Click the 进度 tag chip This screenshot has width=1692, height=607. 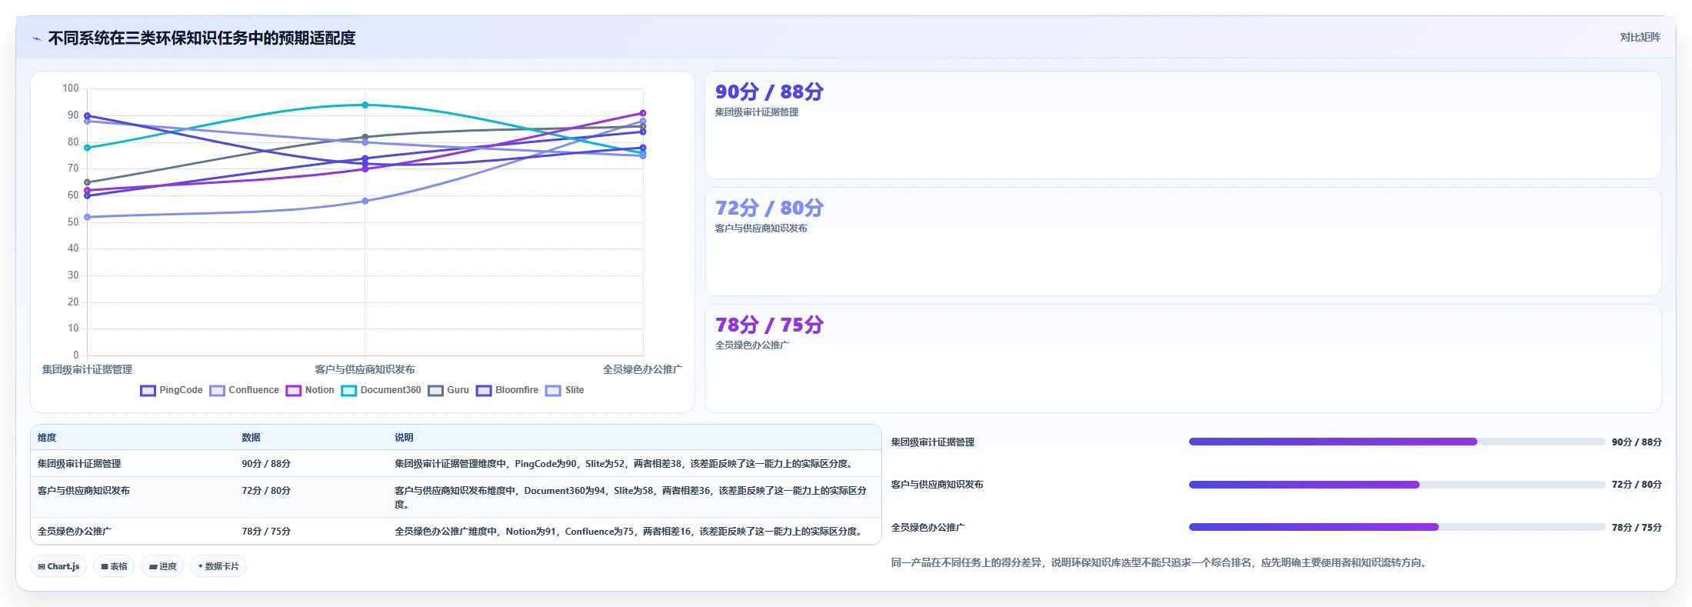click(162, 566)
